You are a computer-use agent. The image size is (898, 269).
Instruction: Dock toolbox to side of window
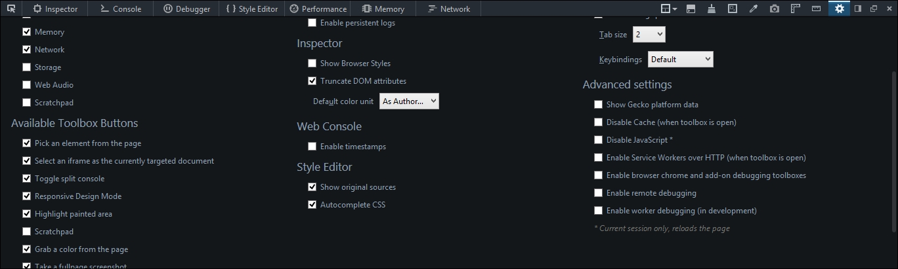click(x=858, y=9)
